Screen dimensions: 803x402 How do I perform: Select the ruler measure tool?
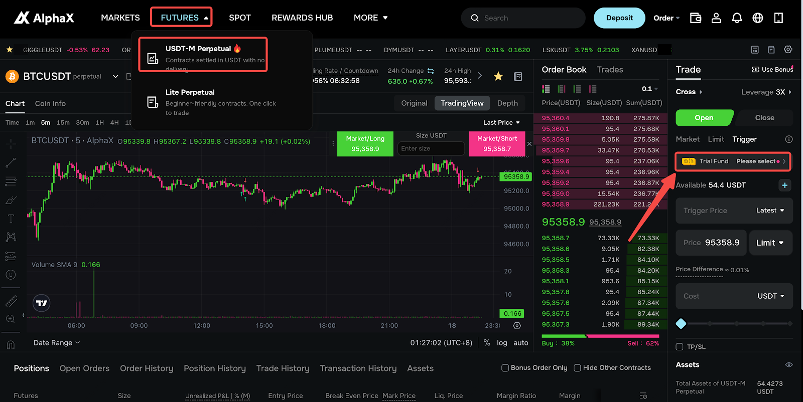pos(11,301)
